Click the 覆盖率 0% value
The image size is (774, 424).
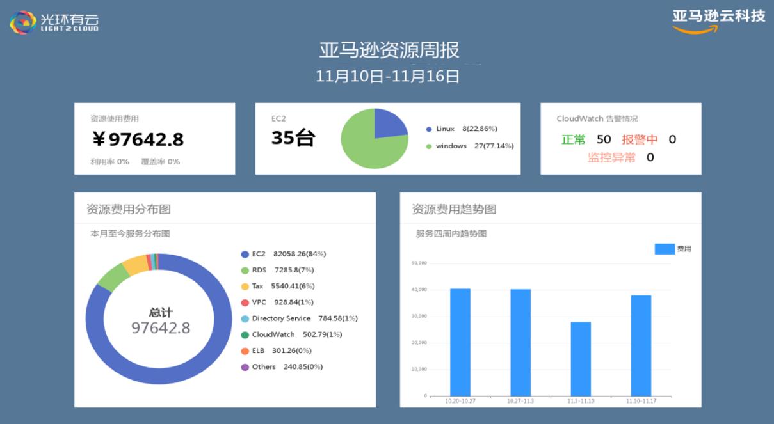click(161, 162)
